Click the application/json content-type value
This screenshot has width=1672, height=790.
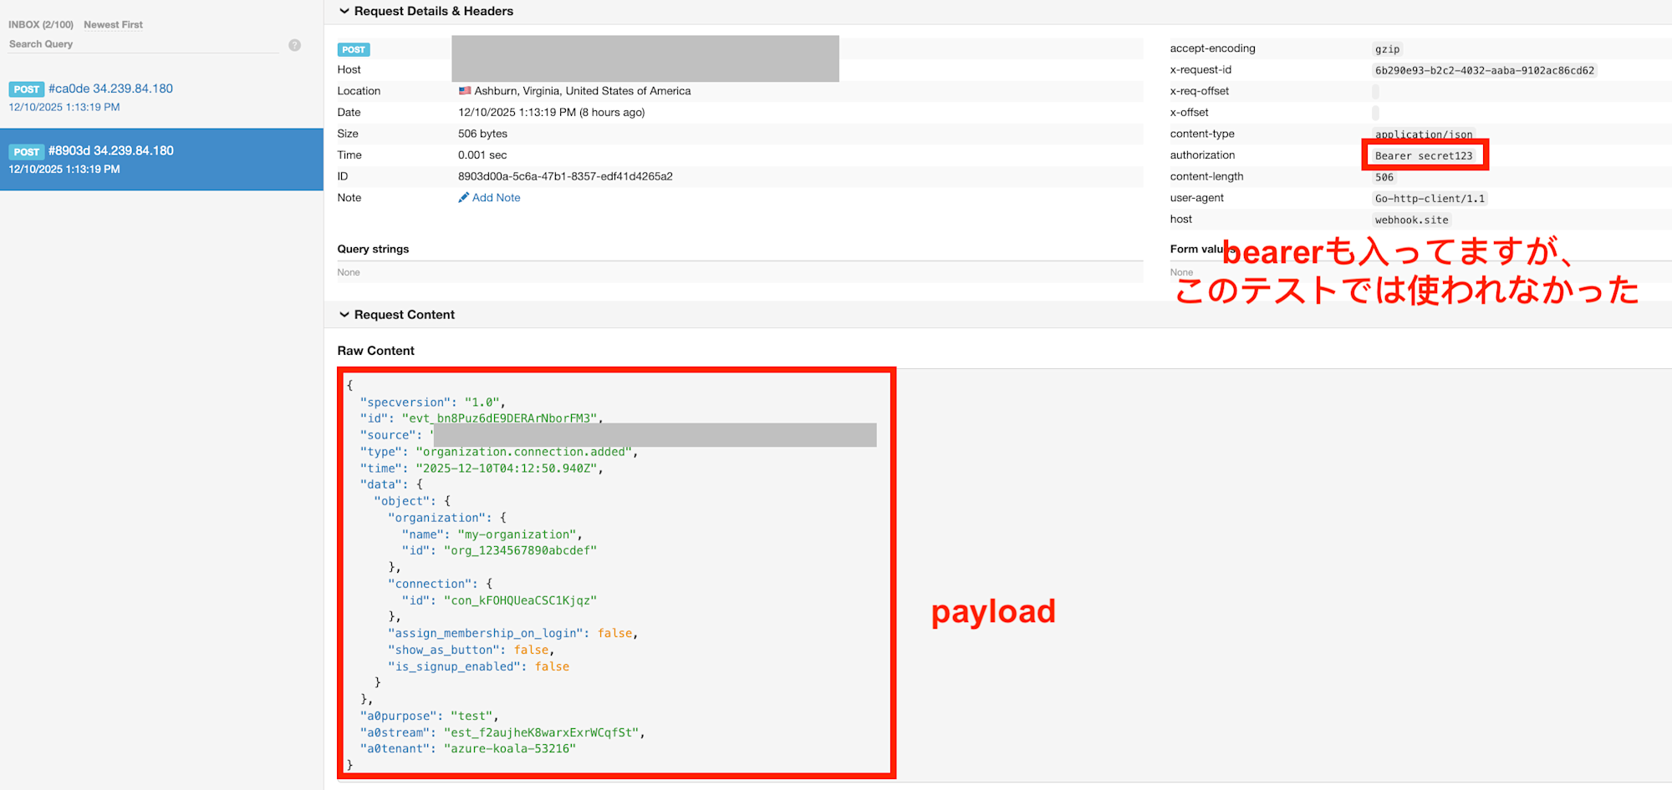click(x=1424, y=134)
